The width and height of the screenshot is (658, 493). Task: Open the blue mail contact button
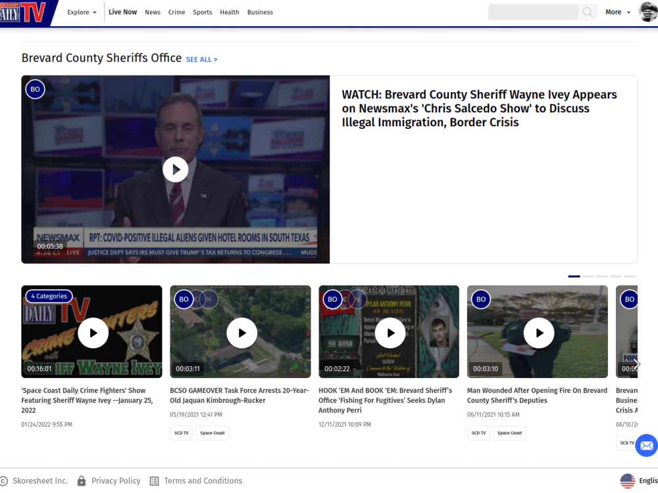[647, 445]
